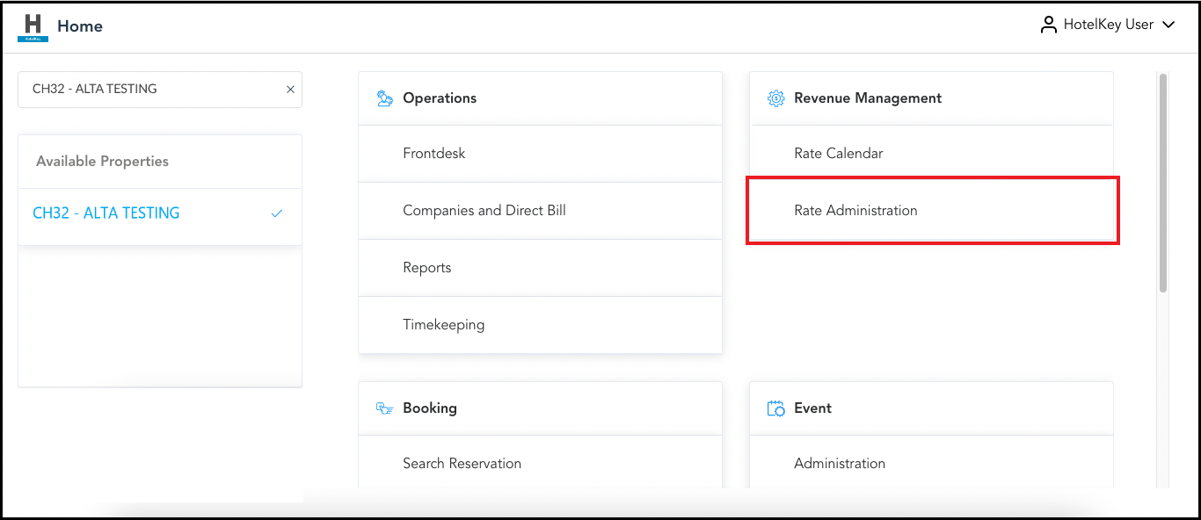
Task: Open Companies and Direct Bill
Action: (x=484, y=210)
